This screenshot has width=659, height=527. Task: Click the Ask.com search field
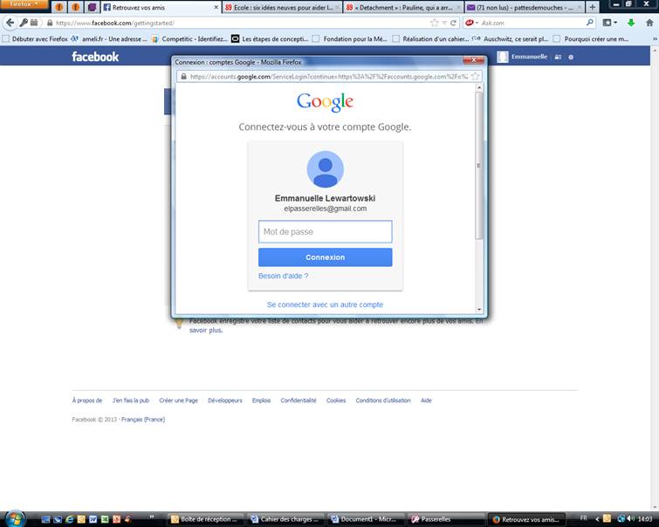[532, 23]
